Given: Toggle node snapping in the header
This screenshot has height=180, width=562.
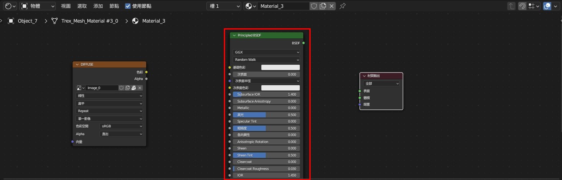Looking at the screenshot, I should [521, 6].
